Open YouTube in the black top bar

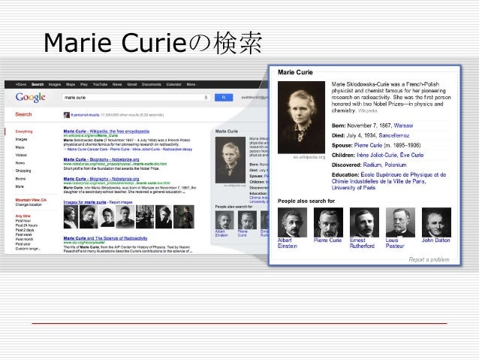[100, 84]
